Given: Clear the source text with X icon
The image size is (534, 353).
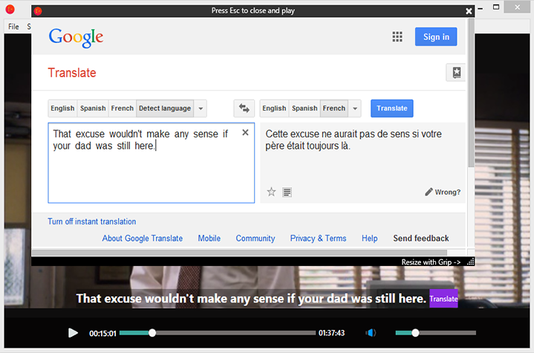Looking at the screenshot, I should (x=245, y=133).
